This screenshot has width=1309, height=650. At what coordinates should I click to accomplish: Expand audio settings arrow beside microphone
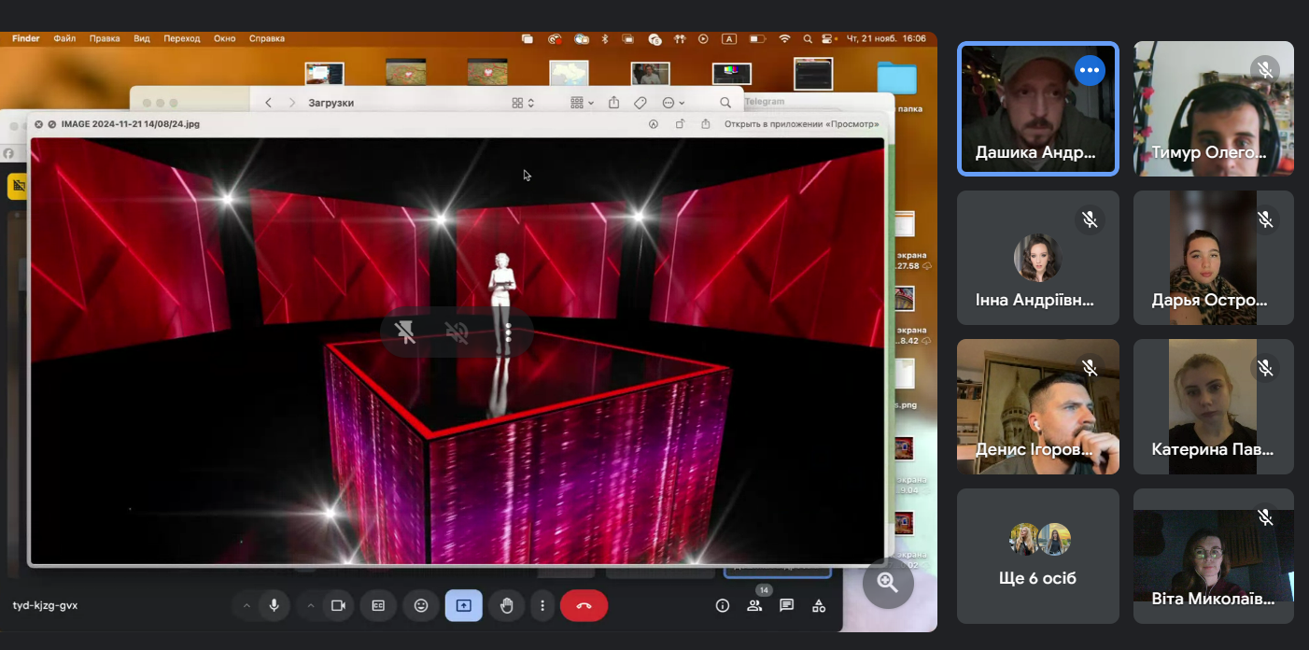[246, 605]
